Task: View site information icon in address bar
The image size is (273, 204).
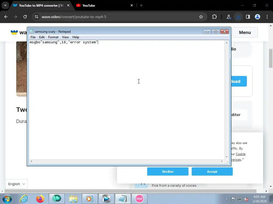Action: pos(37,17)
